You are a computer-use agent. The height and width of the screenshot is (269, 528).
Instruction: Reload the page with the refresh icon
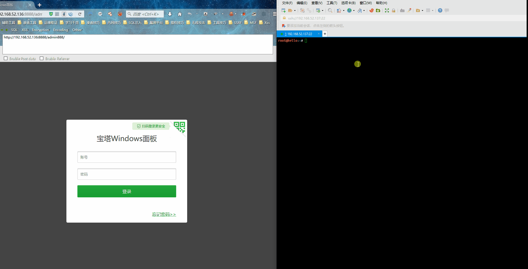pyautogui.click(x=80, y=14)
